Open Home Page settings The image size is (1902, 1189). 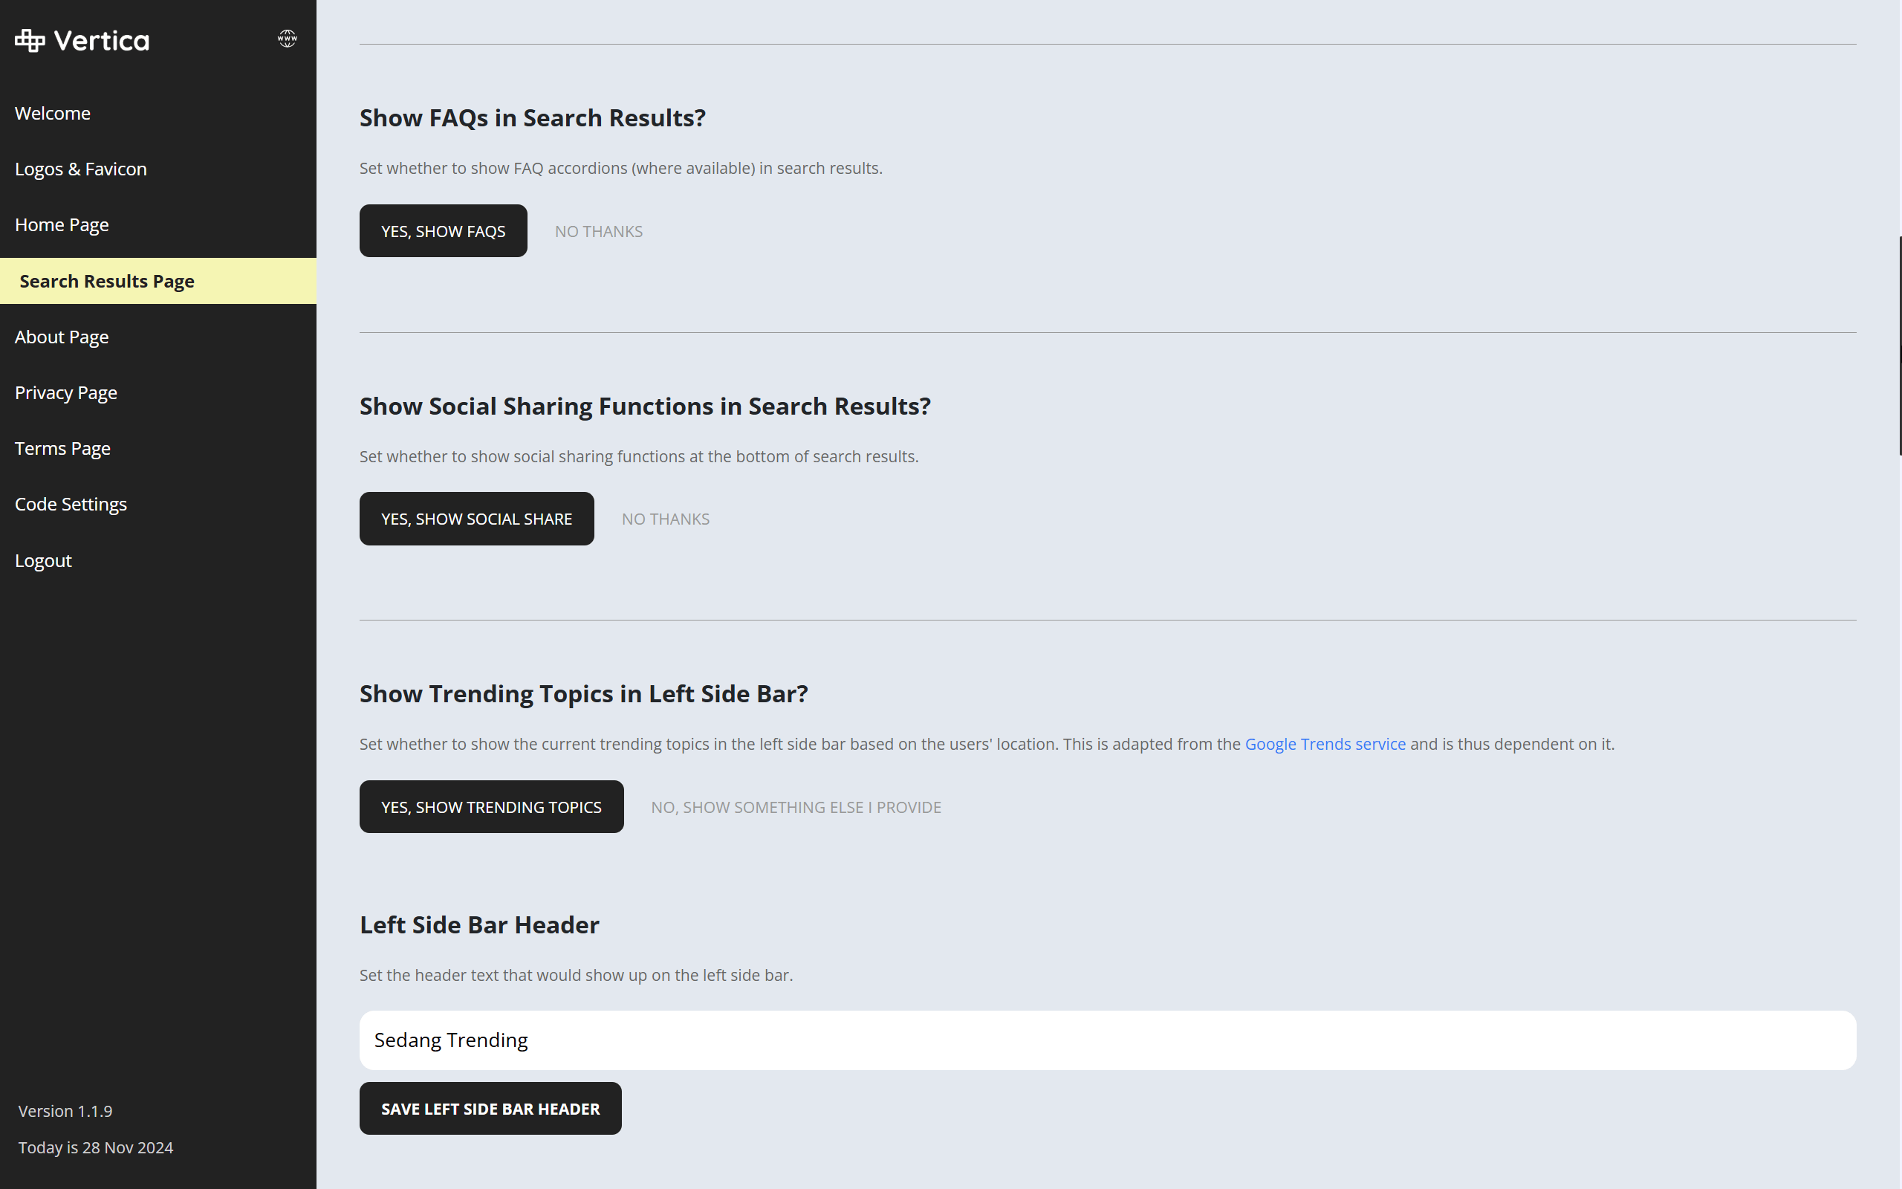coord(62,225)
